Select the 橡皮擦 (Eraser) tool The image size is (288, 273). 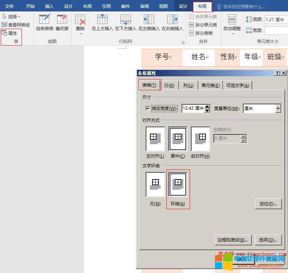click(x=61, y=22)
